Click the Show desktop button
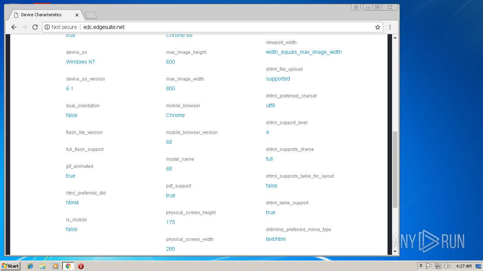 [x=478, y=266]
